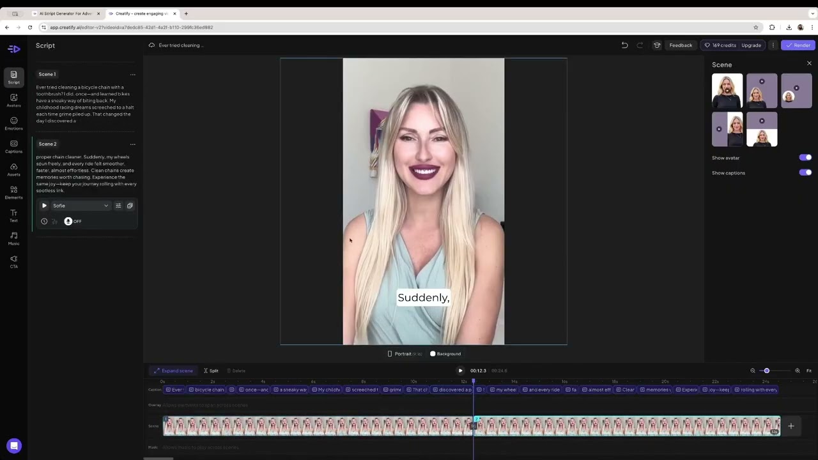
Task: Select bottom-half avatar scene layout
Action: pyautogui.click(x=762, y=129)
